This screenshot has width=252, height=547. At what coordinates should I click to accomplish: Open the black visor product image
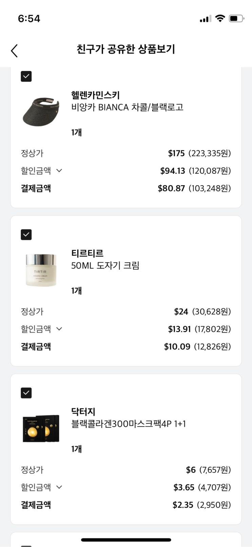click(41, 112)
